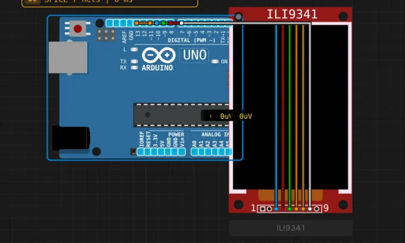Screen dimensions: 405x243
Task: Click the Arduino infinity logo
Action: click(159, 55)
